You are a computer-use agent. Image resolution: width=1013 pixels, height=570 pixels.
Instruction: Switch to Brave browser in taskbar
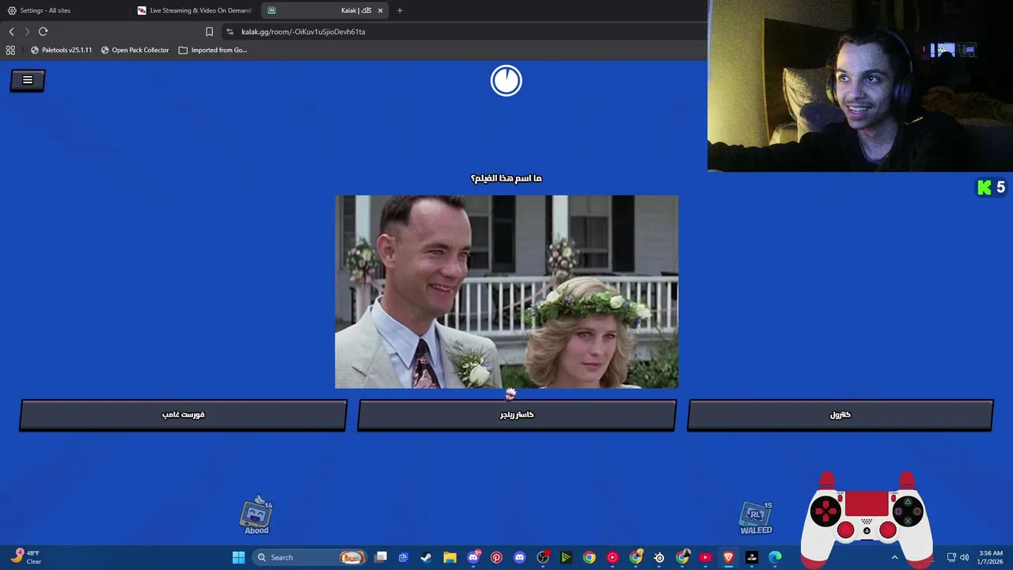[728, 557]
